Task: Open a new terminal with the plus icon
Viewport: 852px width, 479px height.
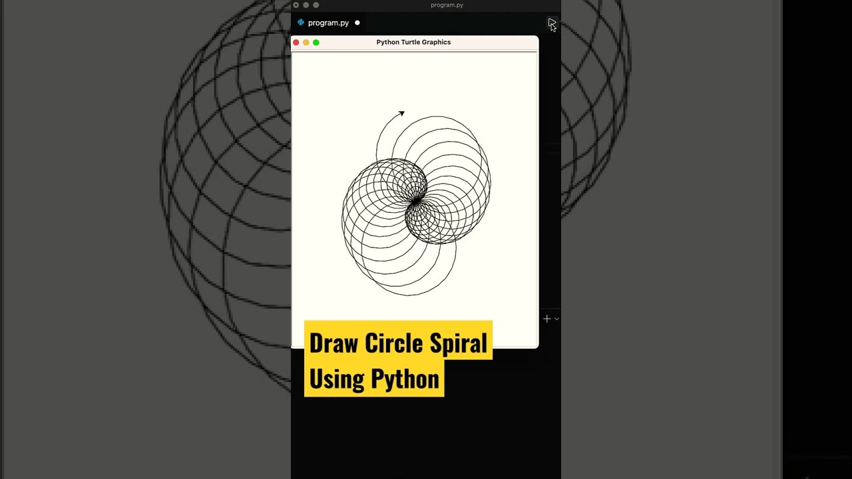Action: click(547, 319)
